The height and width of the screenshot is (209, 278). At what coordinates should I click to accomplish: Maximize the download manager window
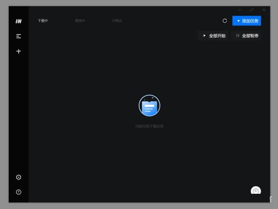point(252,10)
